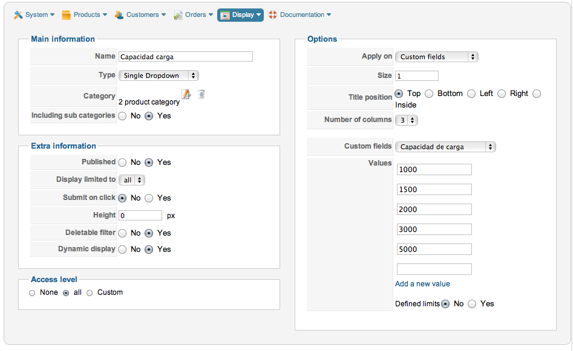Open the Apply on dropdown
Viewport: 573px width, 351px height.
(436, 57)
